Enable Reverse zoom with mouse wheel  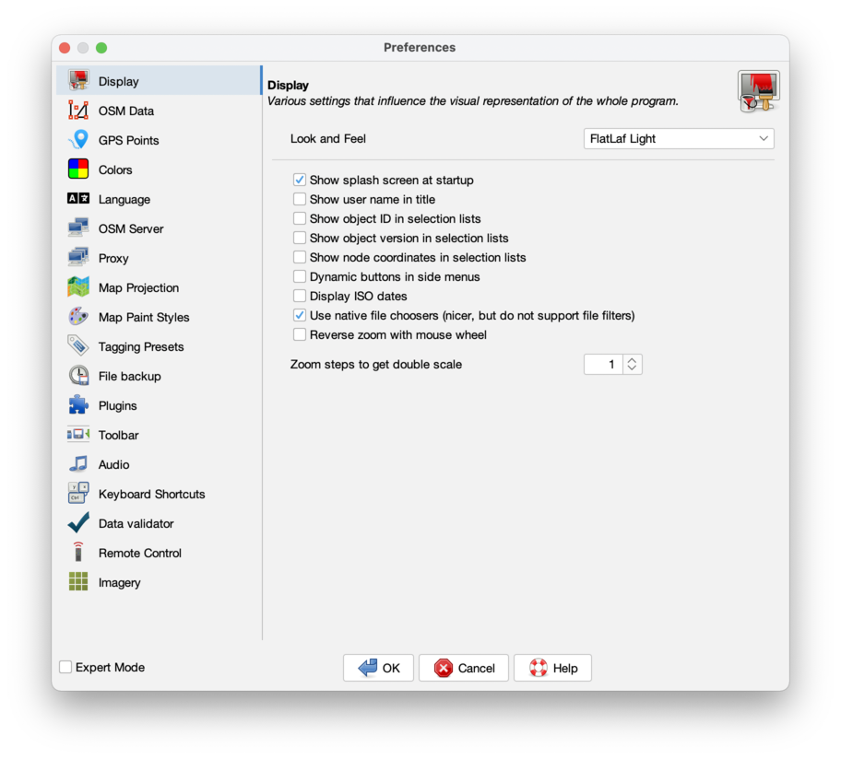coord(300,335)
